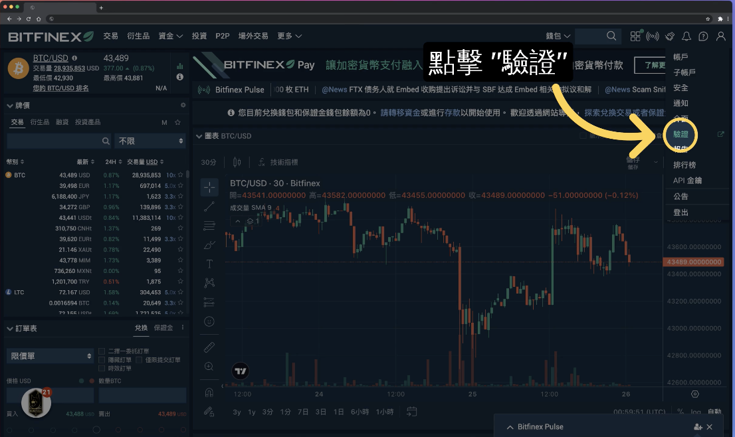The height and width of the screenshot is (437, 735).
Task: Collapse the 牌價 ticker panel
Action: (x=10, y=106)
